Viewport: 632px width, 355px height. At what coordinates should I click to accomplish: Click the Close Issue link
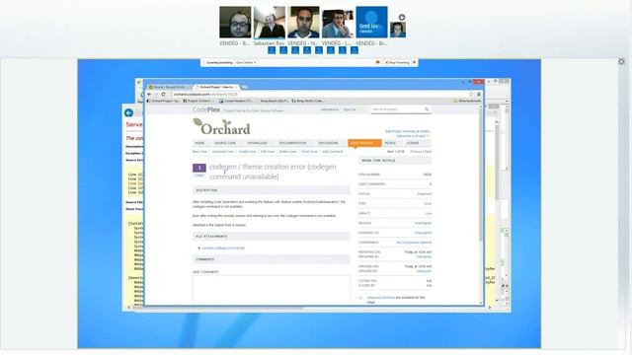tap(309, 152)
